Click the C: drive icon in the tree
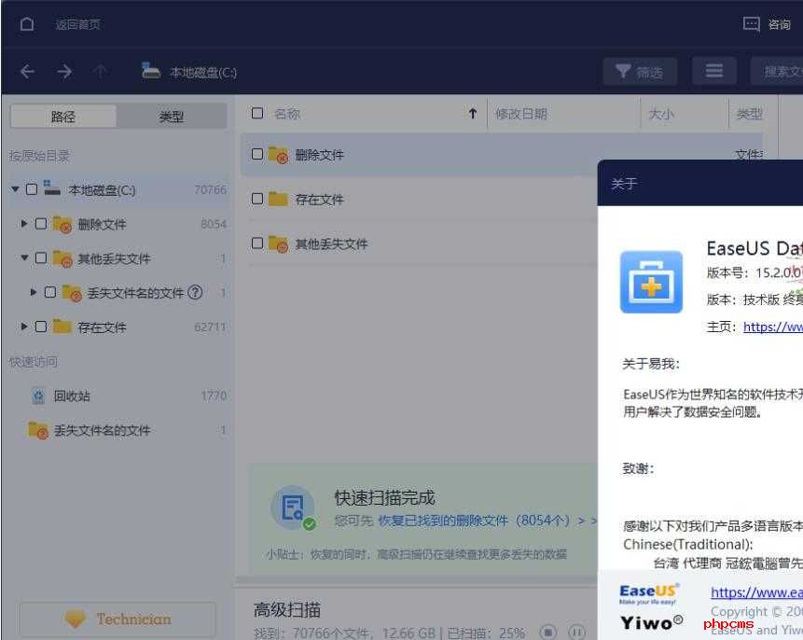The height and width of the screenshot is (640, 803). coord(51,188)
